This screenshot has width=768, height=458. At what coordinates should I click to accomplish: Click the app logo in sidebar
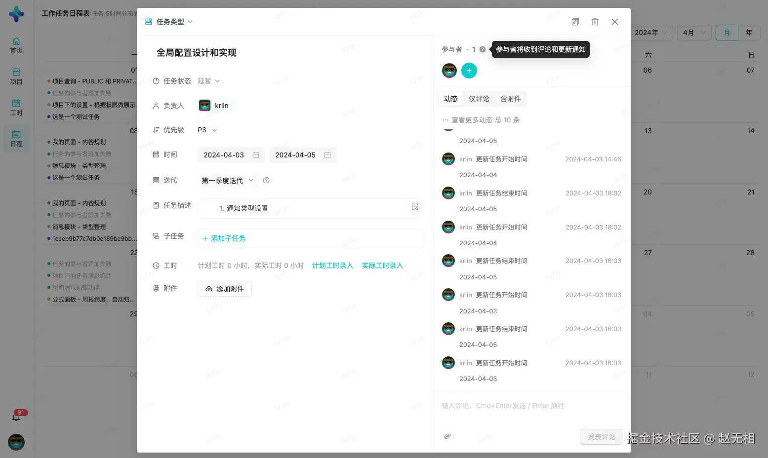(x=16, y=14)
